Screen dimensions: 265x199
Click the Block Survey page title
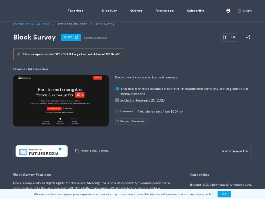pos(34,38)
